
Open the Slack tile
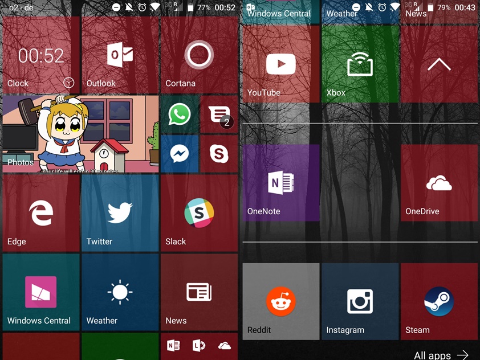[200, 213]
